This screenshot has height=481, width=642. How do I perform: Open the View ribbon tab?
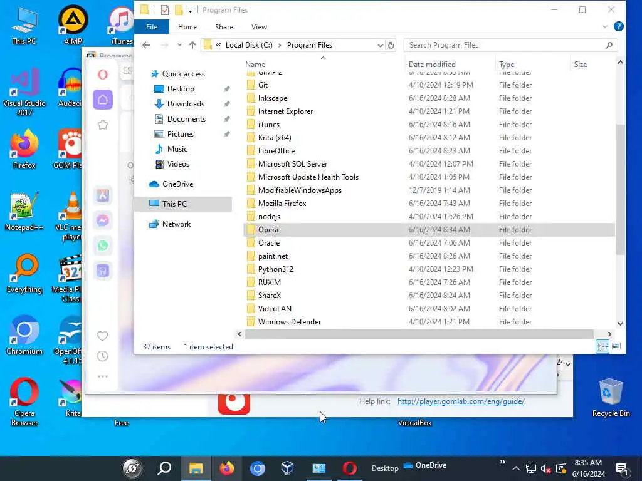(x=259, y=27)
